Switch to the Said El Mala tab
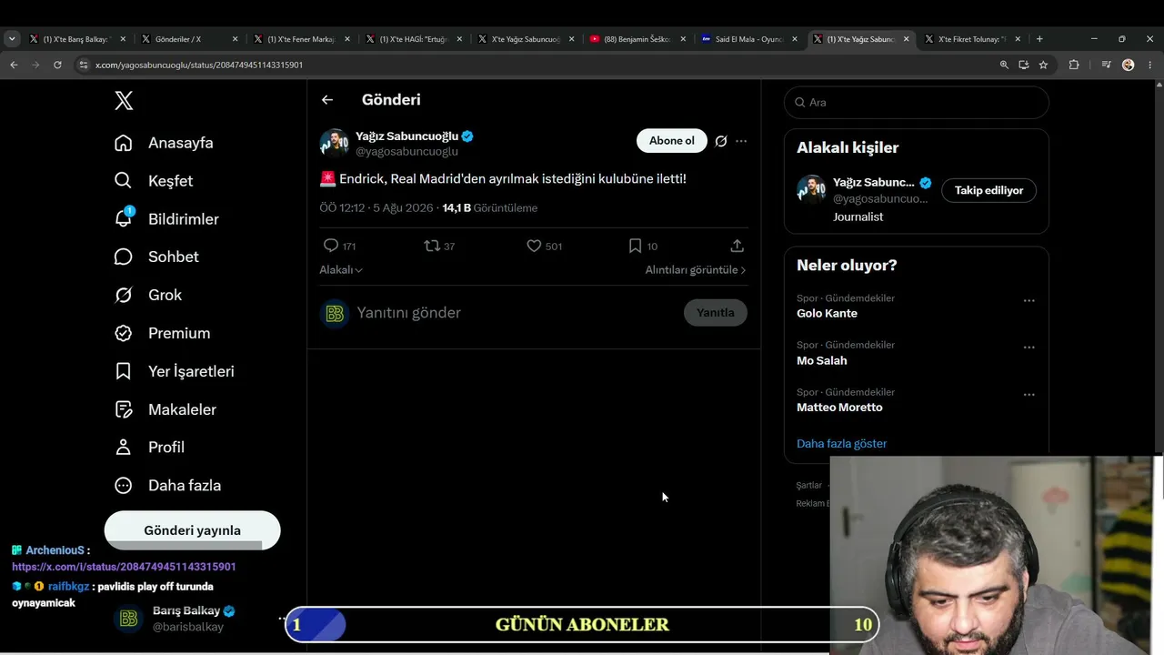Image resolution: width=1164 pixels, height=655 pixels. (x=748, y=39)
